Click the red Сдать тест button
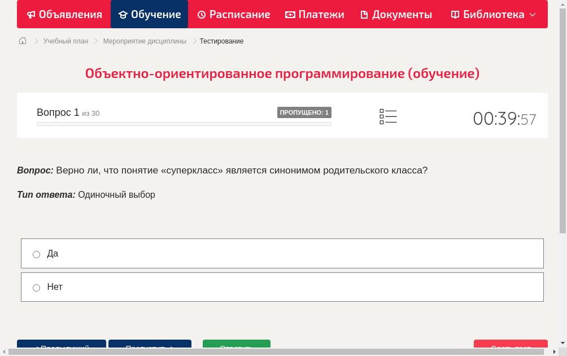This screenshot has width=567, height=356. (511, 346)
